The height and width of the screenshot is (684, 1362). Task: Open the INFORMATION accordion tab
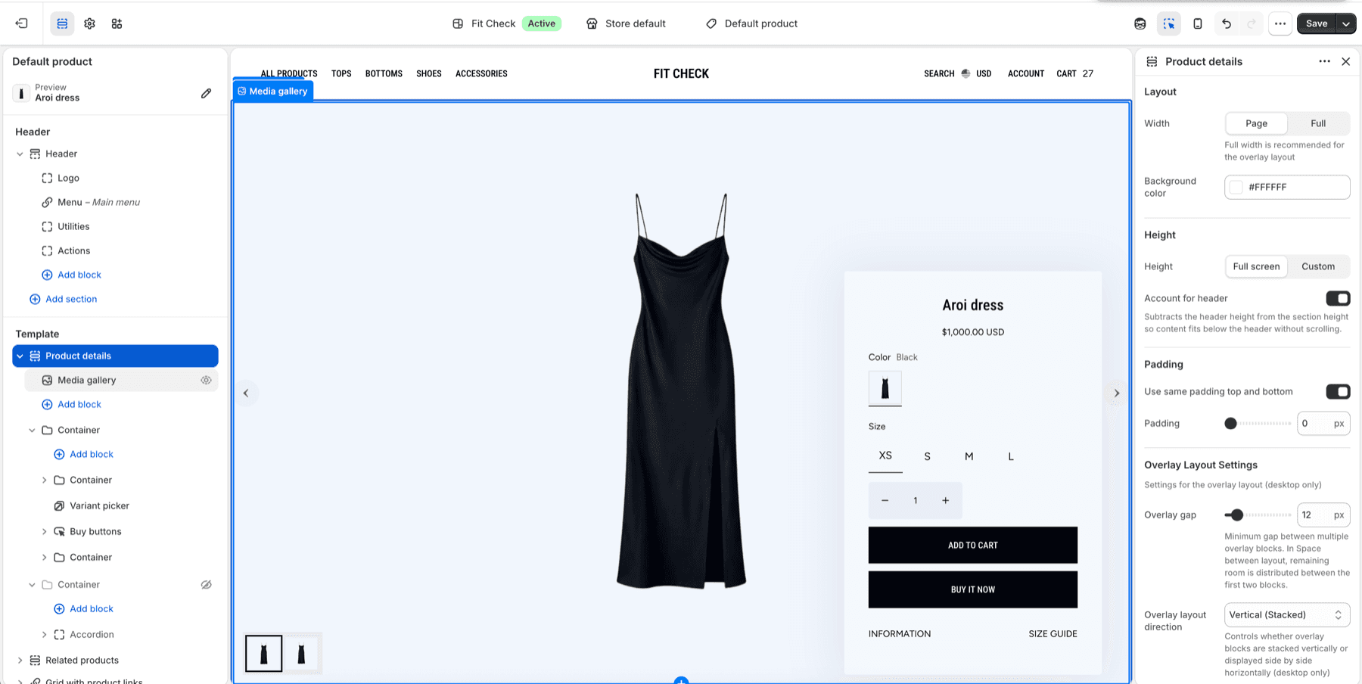[x=900, y=633]
